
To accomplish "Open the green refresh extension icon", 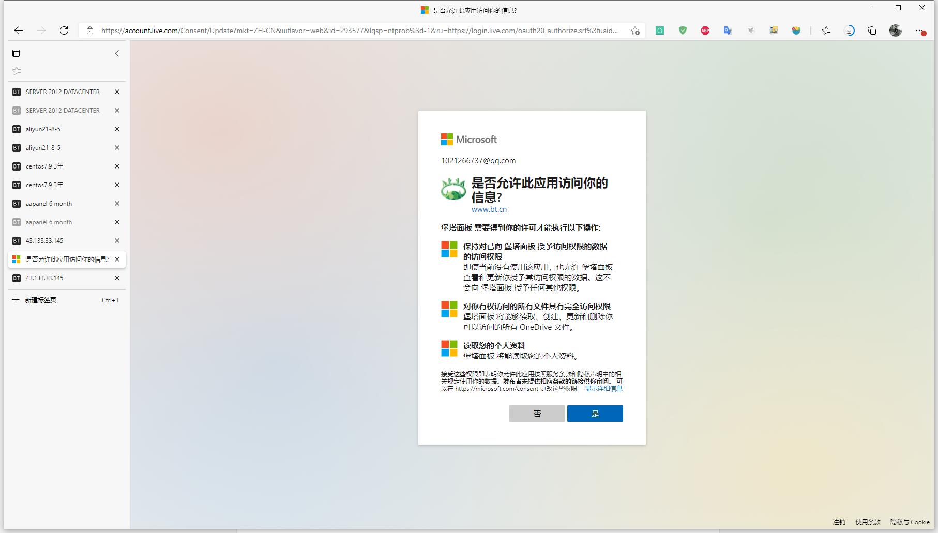I will pos(660,31).
